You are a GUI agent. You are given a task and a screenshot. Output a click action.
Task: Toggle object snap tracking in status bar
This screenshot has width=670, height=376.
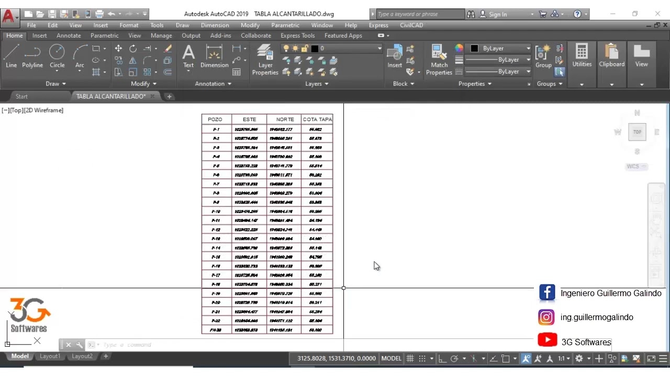coord(493,358)
